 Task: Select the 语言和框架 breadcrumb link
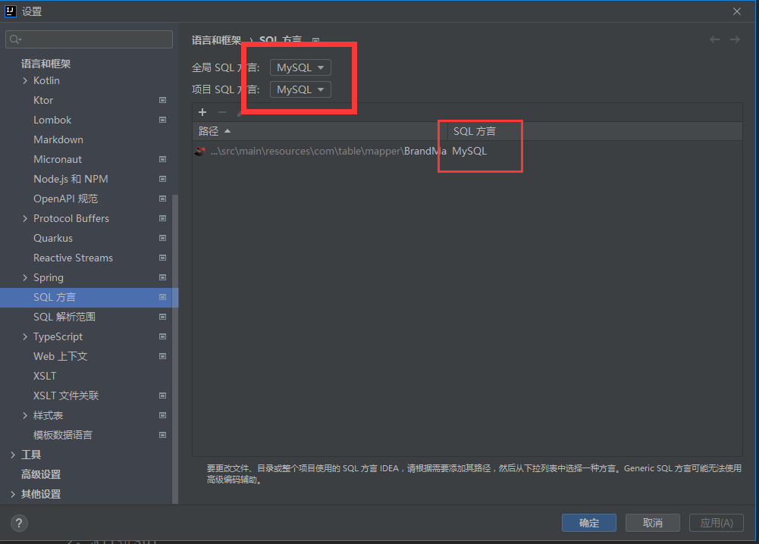tap(216, 39)
